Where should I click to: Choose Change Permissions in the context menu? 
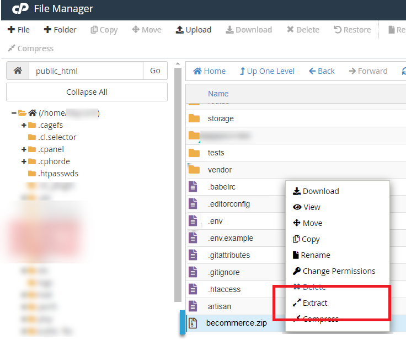pos(338,271)
